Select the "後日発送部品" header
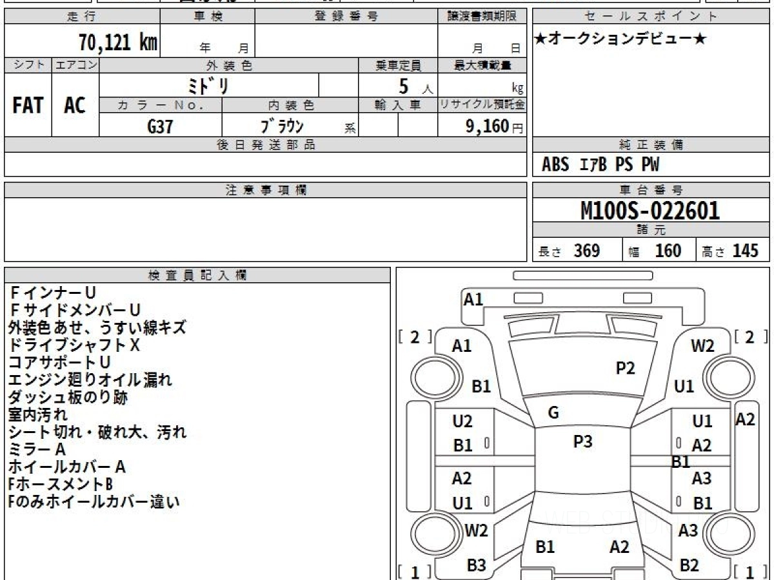The height and width of the screenshot is (580, 774). pyautogui.click(x=265, y=145)
